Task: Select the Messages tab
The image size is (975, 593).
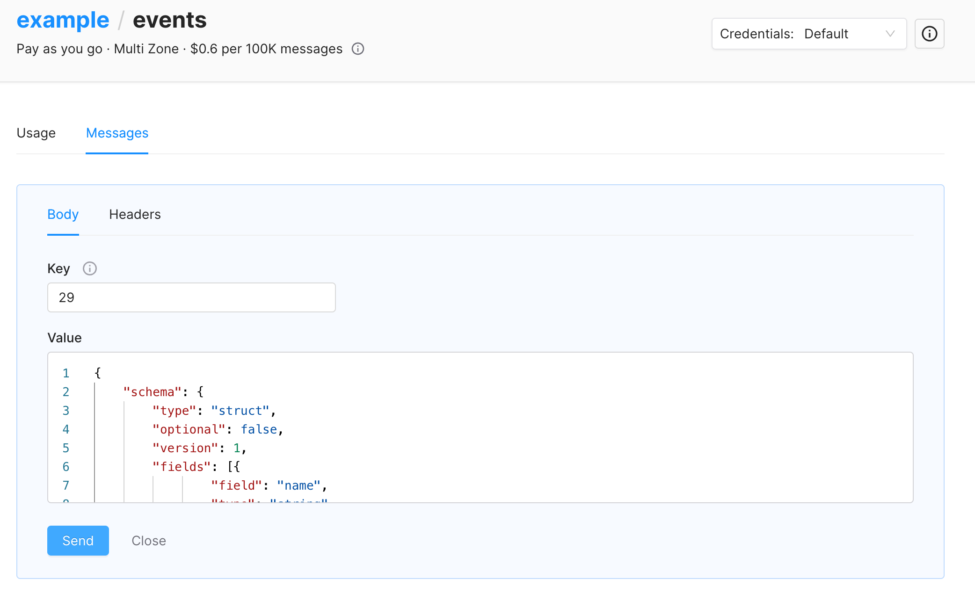Action: (x=117, y=133)
